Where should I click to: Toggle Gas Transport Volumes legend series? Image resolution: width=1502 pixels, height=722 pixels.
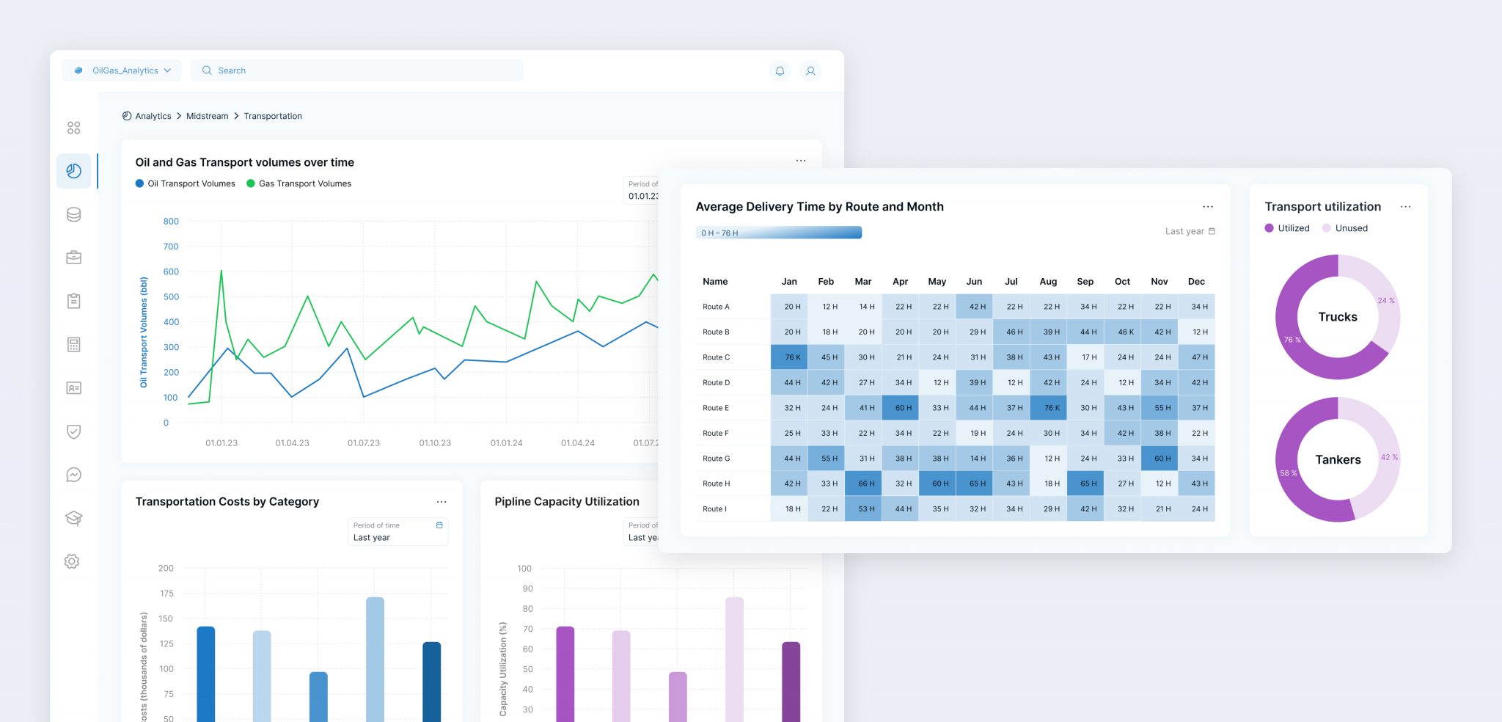(x=299, y=183)
